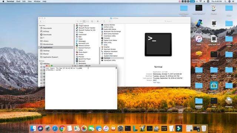Switch Finder to list view

tap(81, 21)
